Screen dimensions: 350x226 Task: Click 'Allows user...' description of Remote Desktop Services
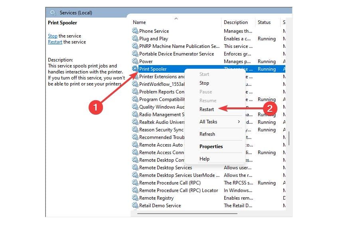click(x=237, y=168)
